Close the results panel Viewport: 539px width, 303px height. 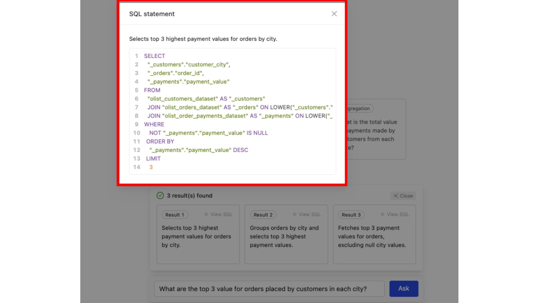click(x=403, y=196)
